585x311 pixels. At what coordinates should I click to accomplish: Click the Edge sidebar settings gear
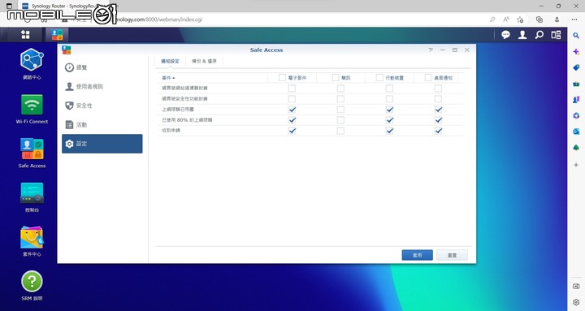(576, 302)
